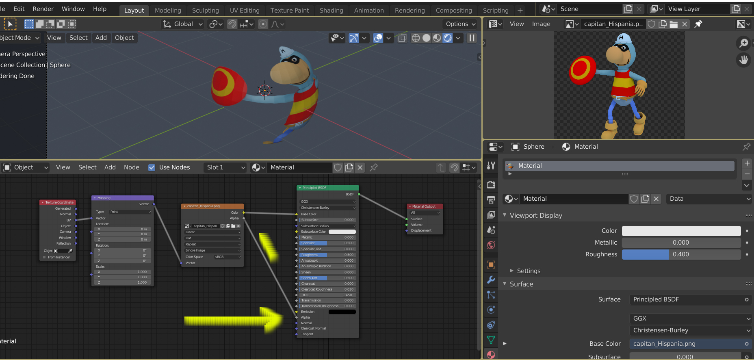The height and width of the screenshot is (360, 754).
Task: Toggle viewport overlays display
Action: (378, 38)
